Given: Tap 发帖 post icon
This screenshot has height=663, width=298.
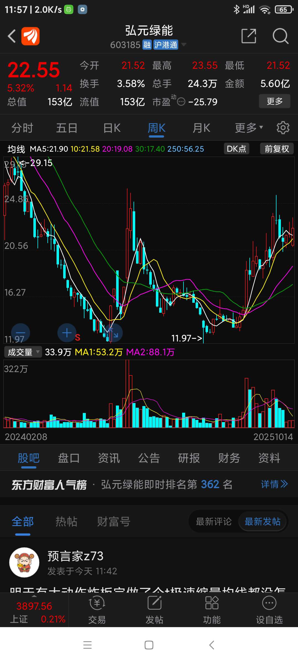Looking at the screenshot, I should click(155, 610).
